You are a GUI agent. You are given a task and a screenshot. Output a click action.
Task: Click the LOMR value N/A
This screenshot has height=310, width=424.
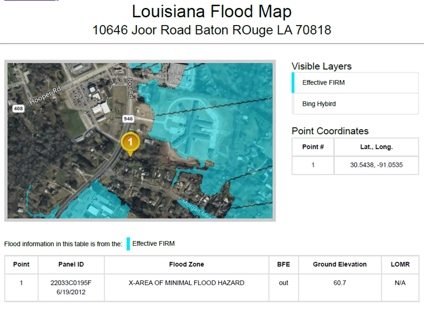coord(400,283)
